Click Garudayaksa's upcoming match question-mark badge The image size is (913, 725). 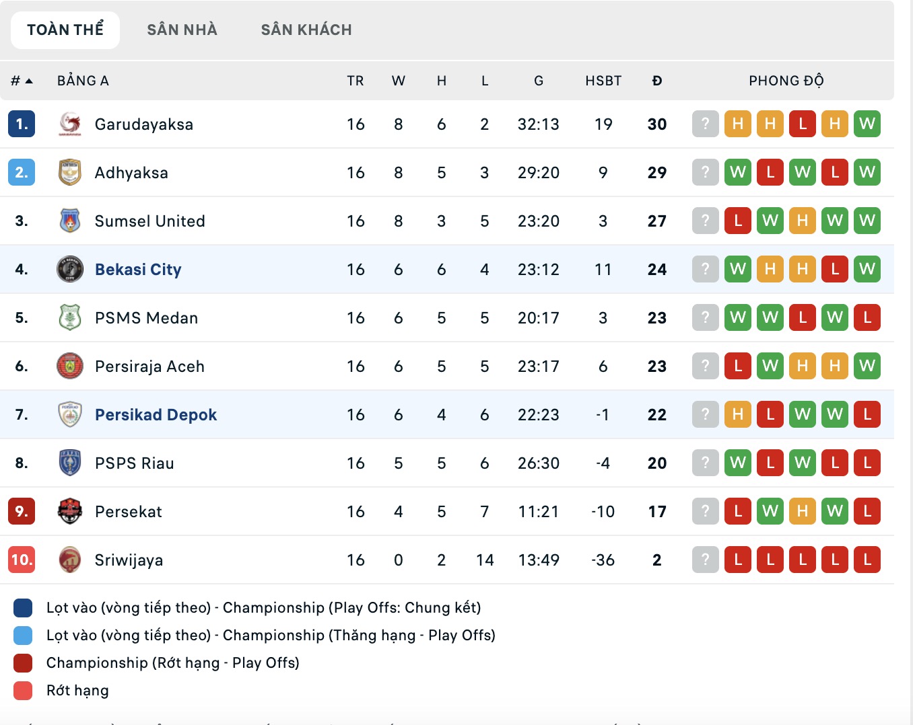pos(706,124)
